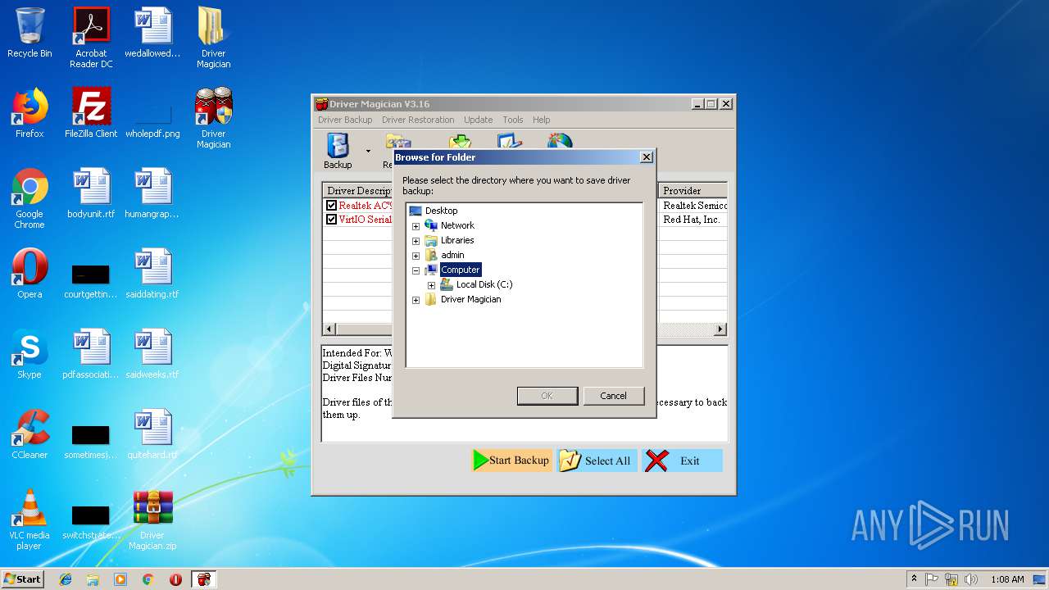The width and height of the screenshot is (1049, 590).
Task: Click the Driver Magician taskbar button
Action: (x=203, y=579)
